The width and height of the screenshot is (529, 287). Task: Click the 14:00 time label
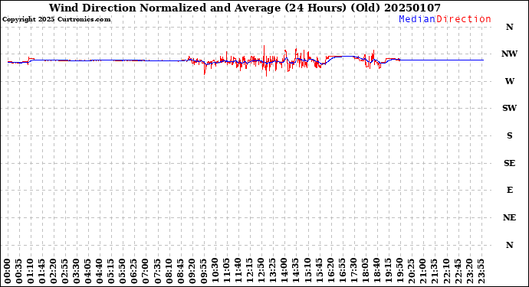click(284, 272)
